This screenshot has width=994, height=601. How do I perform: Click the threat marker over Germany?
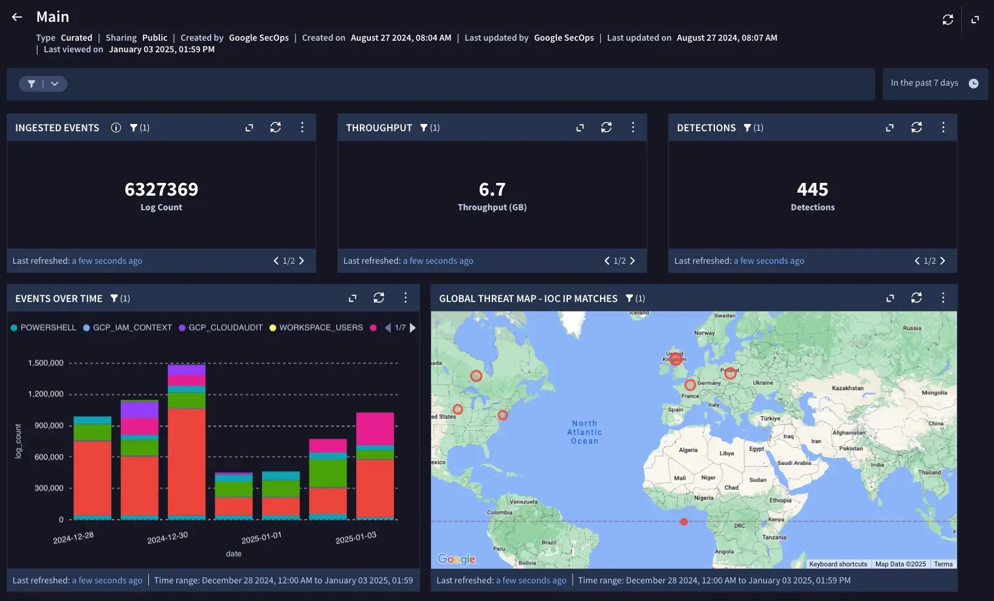(x=690, y=385)
